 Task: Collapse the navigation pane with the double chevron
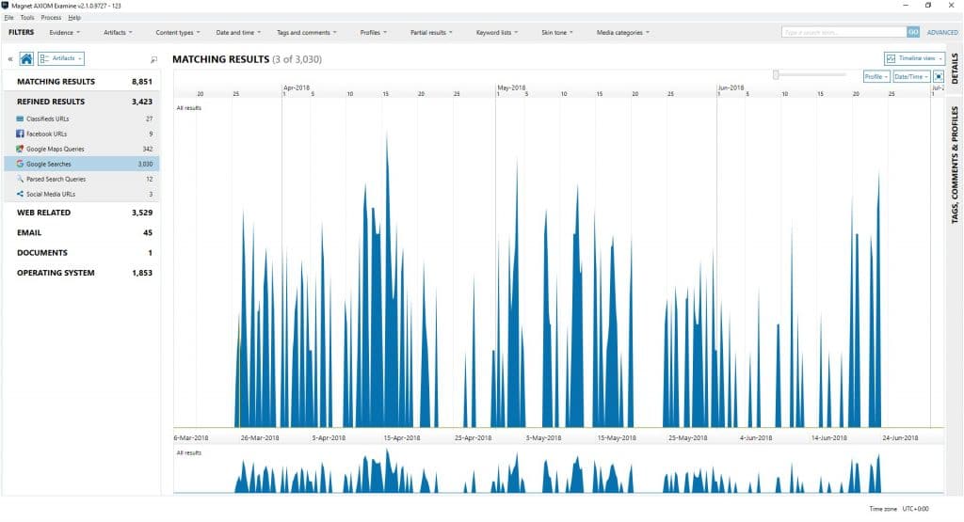pos(10,59)
